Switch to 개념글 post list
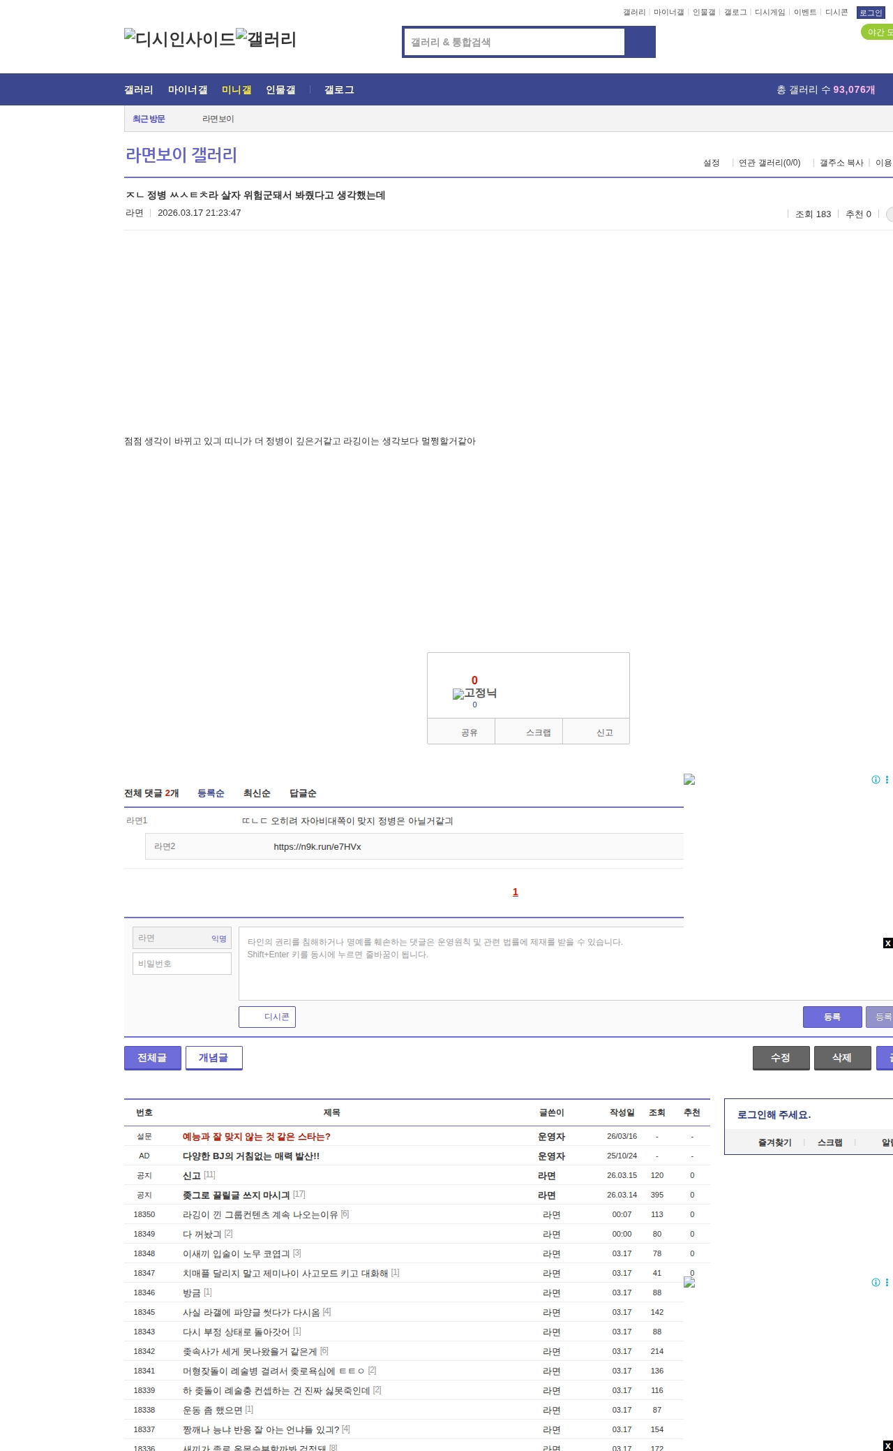 point(214,1057)
